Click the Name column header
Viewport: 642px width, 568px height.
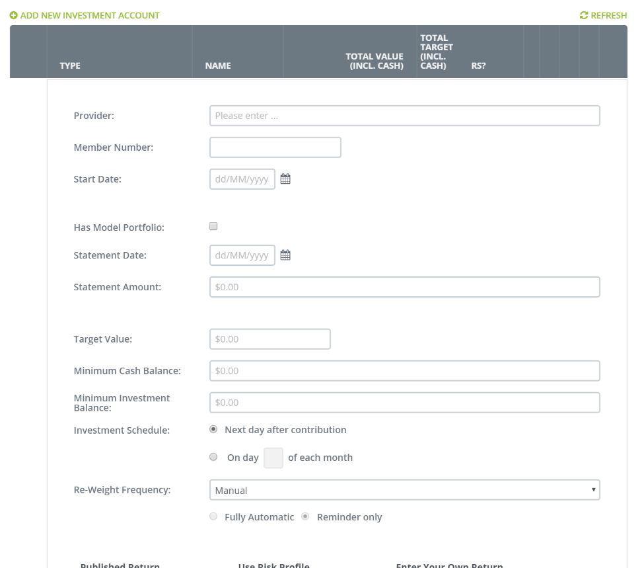(x=218, y=65)
